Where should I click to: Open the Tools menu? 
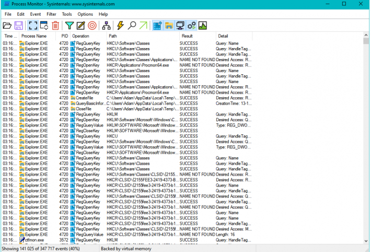tap(67, 14)
